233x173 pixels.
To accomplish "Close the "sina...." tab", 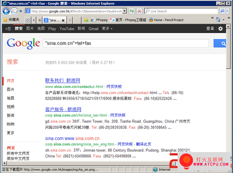I will [x=63, y=20].
